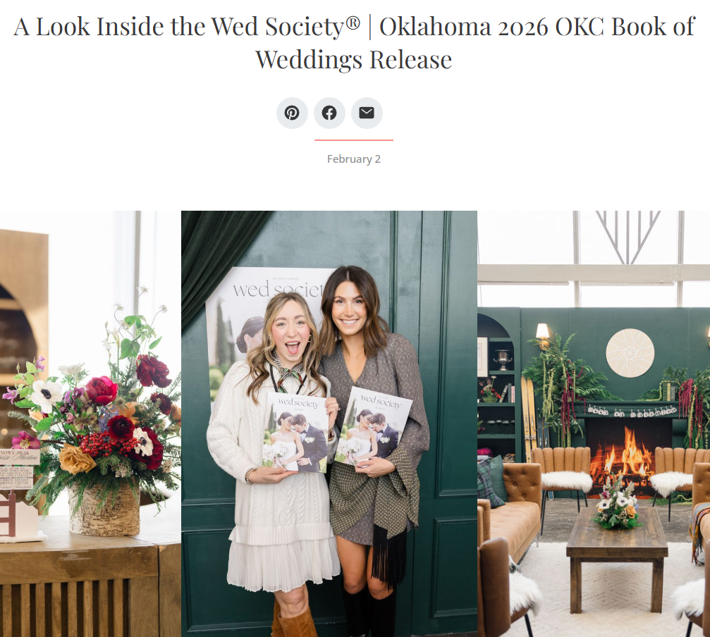Click the magazine held by the woman in gray
The image size is (710, 637).
click(373, 426)
